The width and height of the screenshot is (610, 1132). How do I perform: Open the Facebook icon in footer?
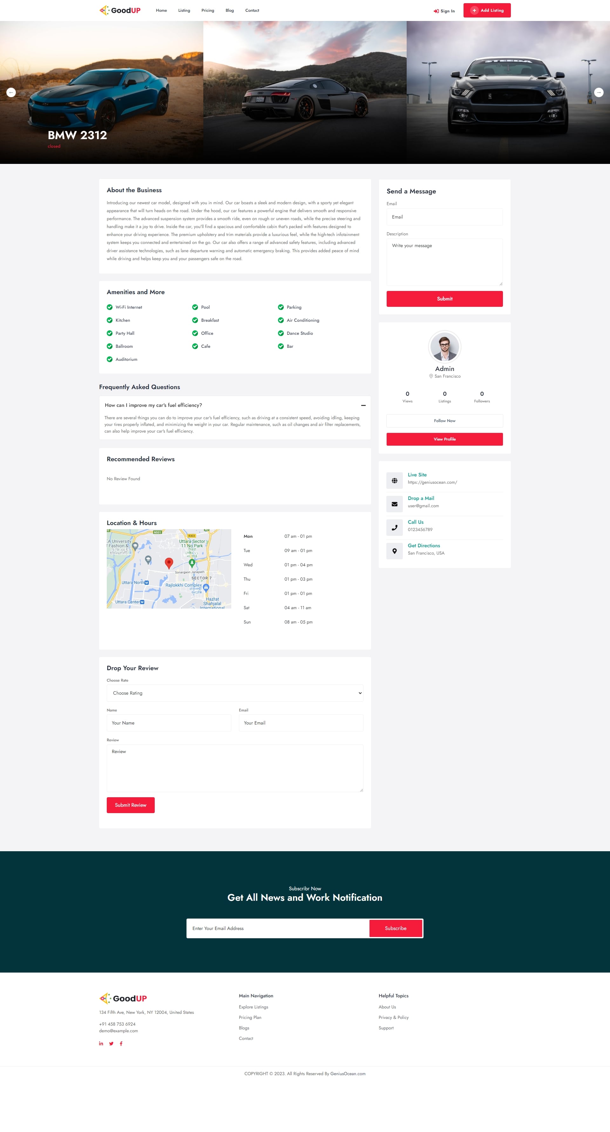coord(121,1044)
